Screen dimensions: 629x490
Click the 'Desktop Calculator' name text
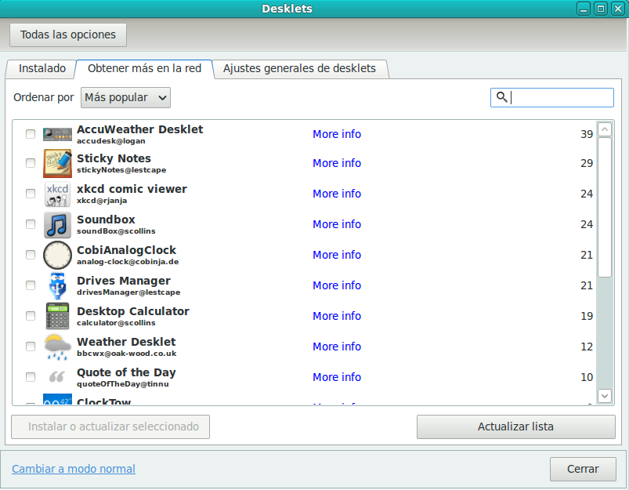pos(133,311)
